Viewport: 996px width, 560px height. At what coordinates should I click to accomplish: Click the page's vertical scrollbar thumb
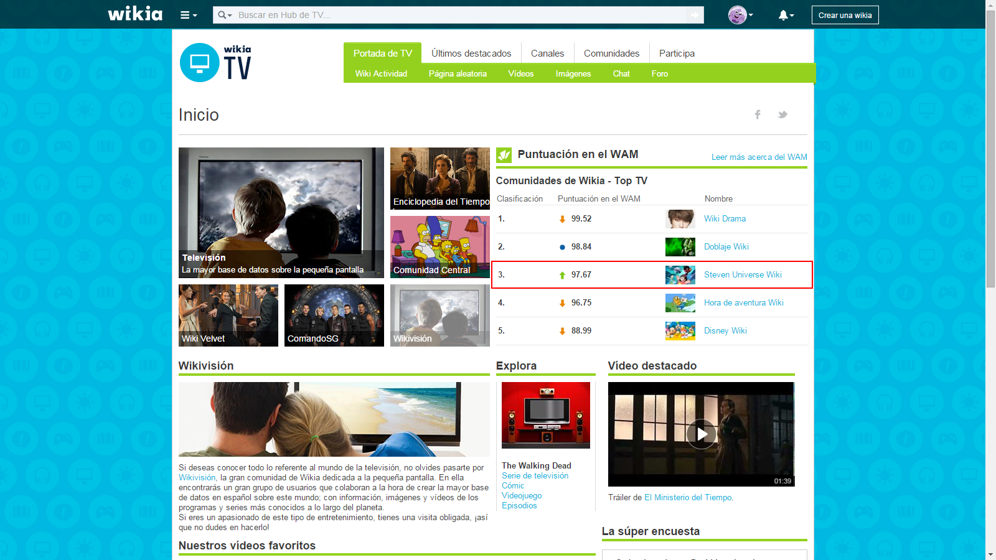(x=990, y=149)
